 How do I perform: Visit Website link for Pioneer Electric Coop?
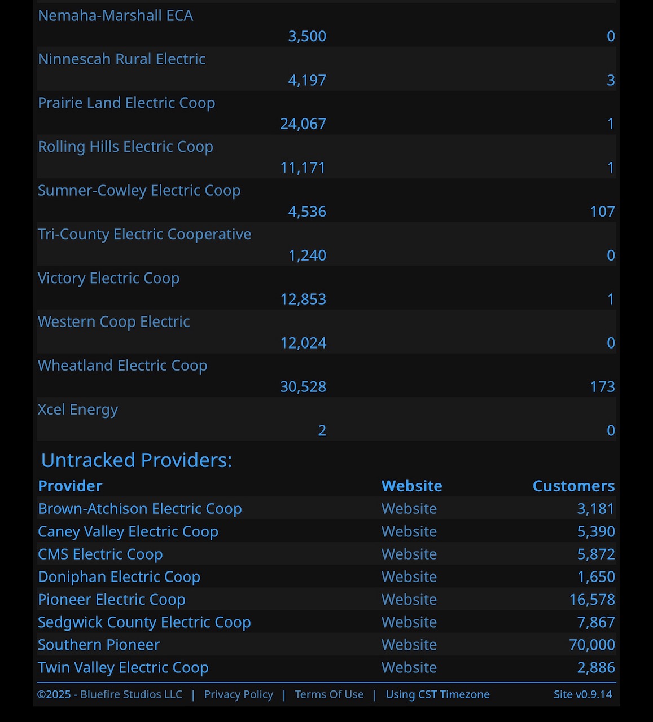click(409, 600)
